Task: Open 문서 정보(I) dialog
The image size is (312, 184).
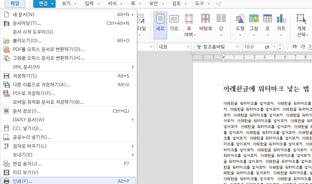Action: pyautogui.click(x=68, y=111)
